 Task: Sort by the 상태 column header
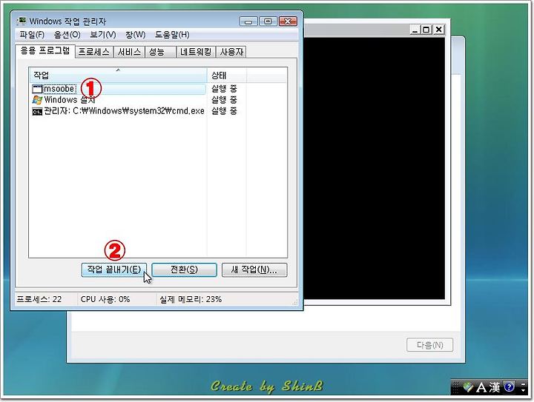(x=226, y=75)
